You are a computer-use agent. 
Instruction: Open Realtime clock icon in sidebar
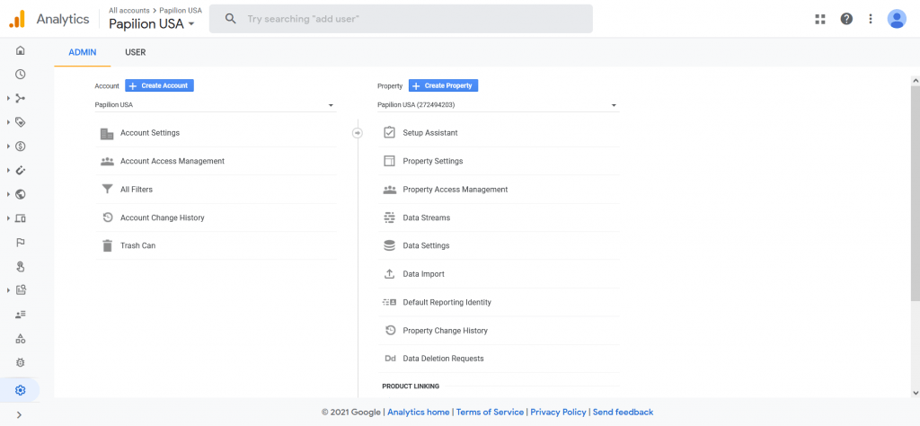coord(20,74)
